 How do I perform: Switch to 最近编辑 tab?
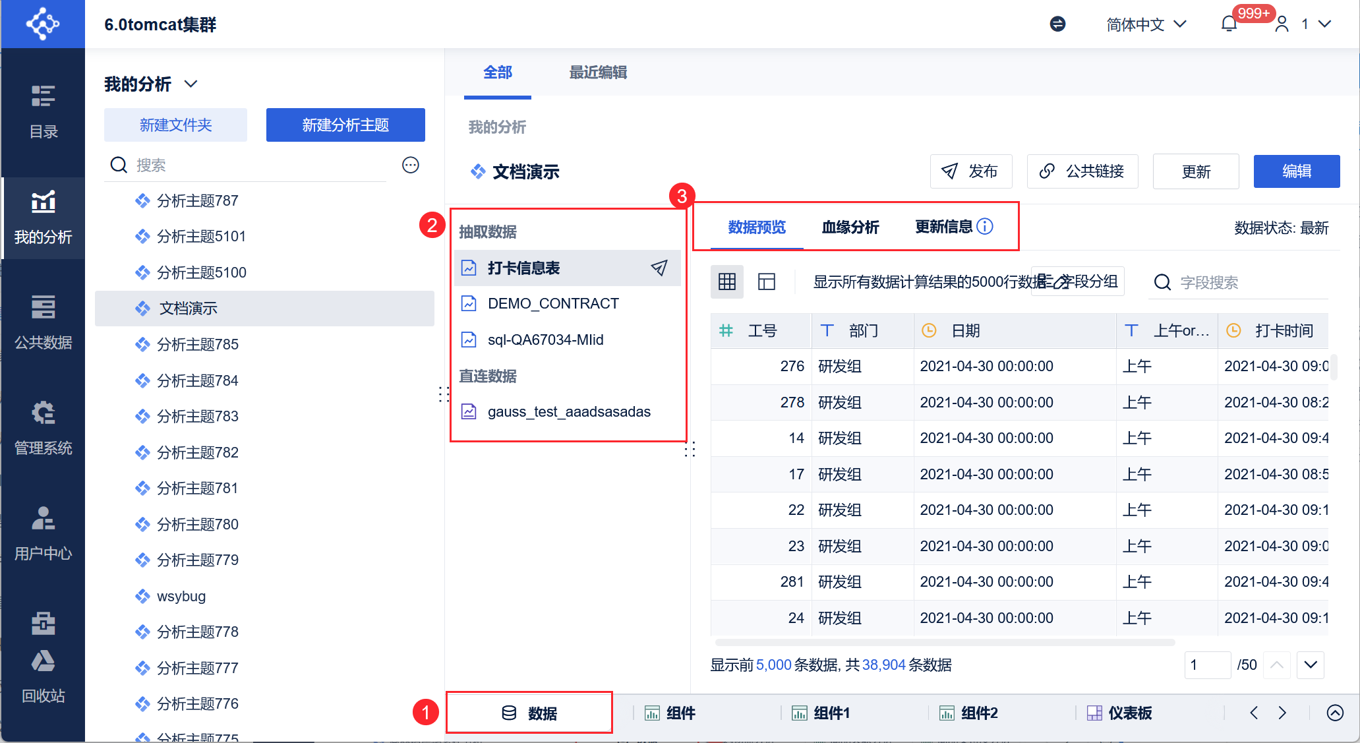(598, 73)
